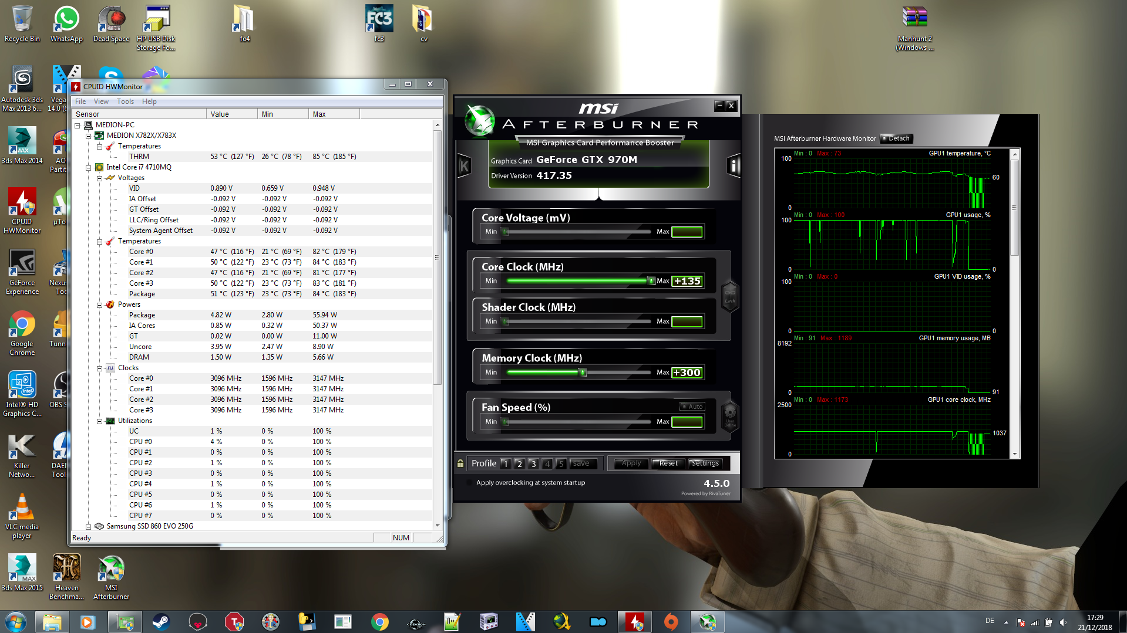
Task: Click the Afterburner information 'i' side button
Action: (734, 166)
